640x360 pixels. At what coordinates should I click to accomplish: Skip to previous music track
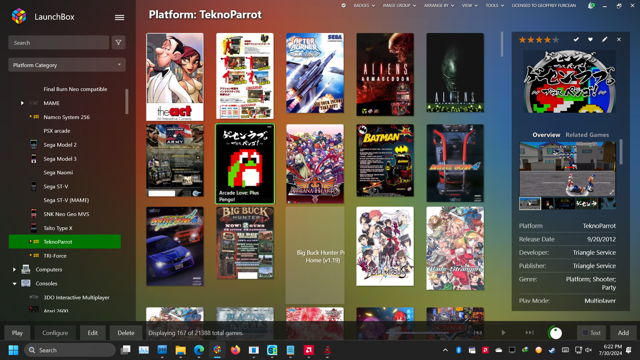(x=478, y=333)
